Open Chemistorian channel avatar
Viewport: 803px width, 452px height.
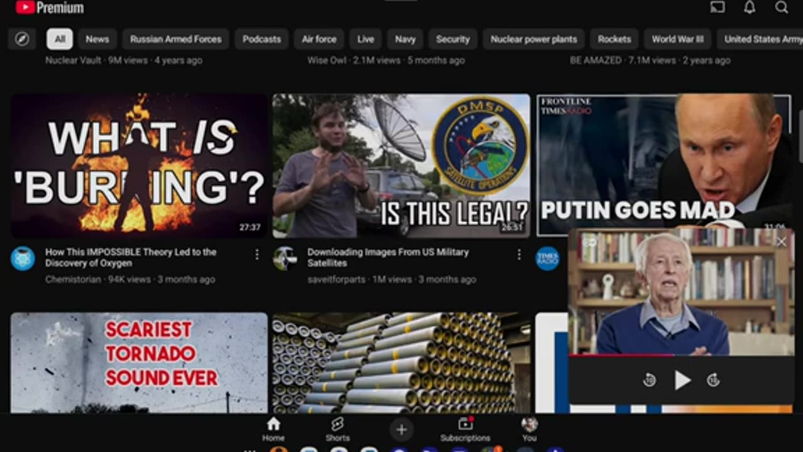pos(23,259)
